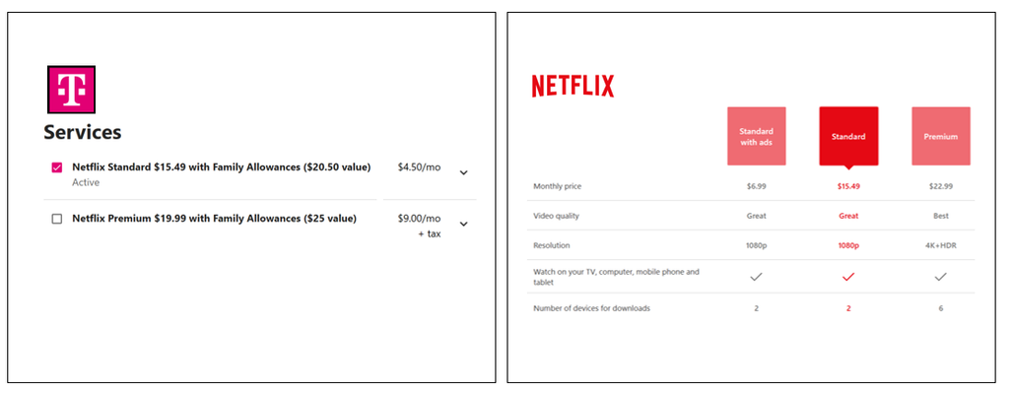Click the + tax label

pos(430,233)
